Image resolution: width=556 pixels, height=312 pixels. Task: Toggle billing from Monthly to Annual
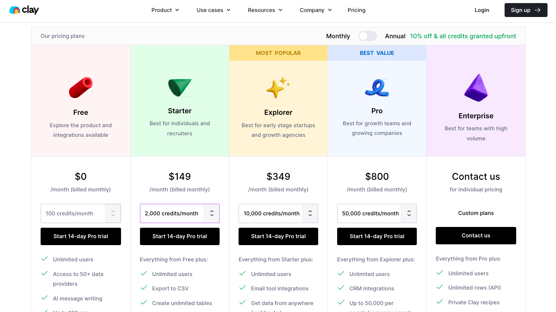(367, 36)
